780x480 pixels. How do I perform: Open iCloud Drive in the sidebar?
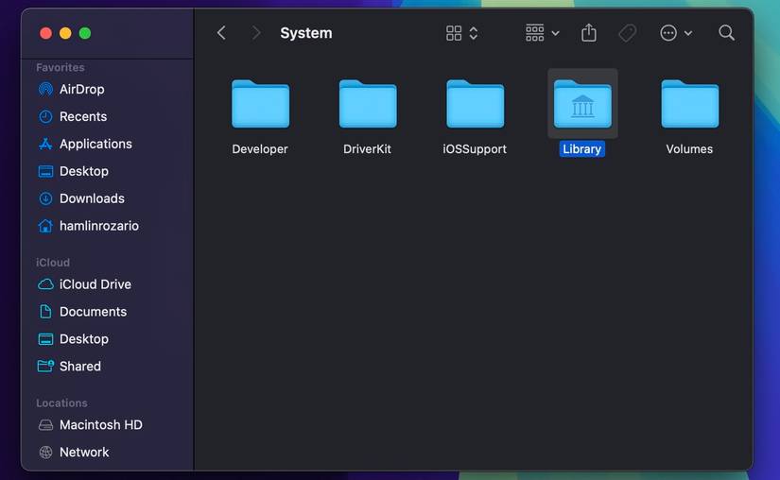[x=95, y=284]
